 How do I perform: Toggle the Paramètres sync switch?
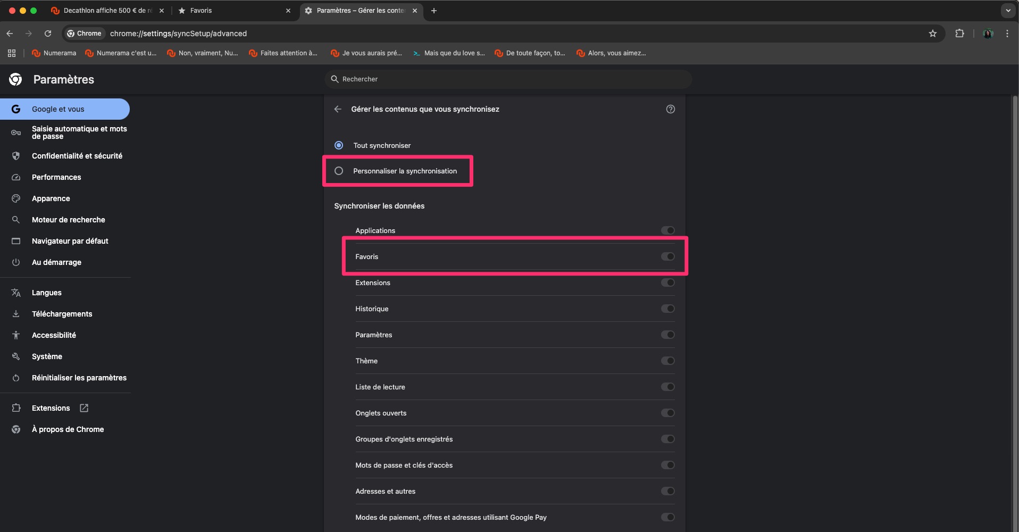click(x=668, y=335)
